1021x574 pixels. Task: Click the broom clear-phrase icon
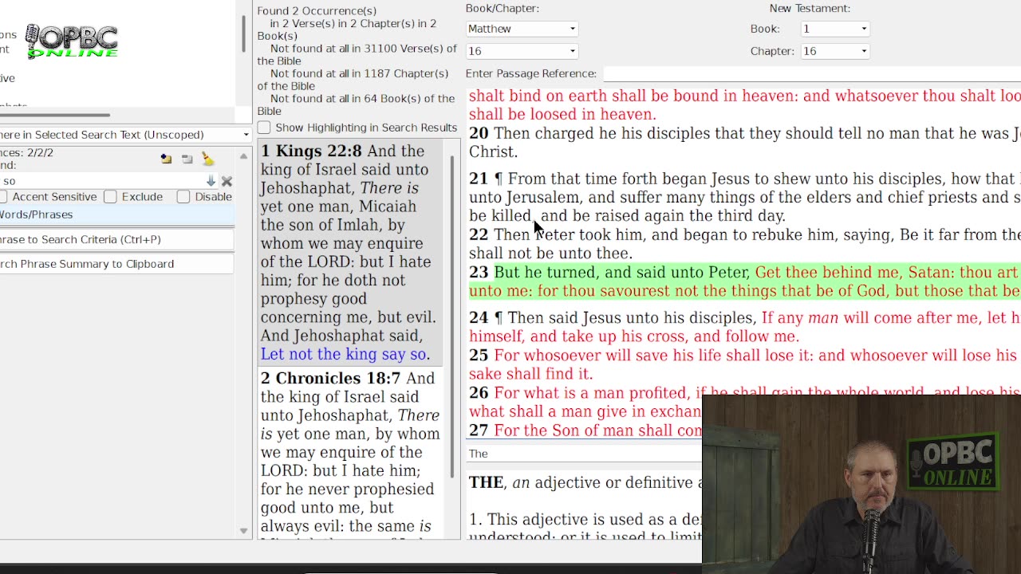(x=207, y=159)
